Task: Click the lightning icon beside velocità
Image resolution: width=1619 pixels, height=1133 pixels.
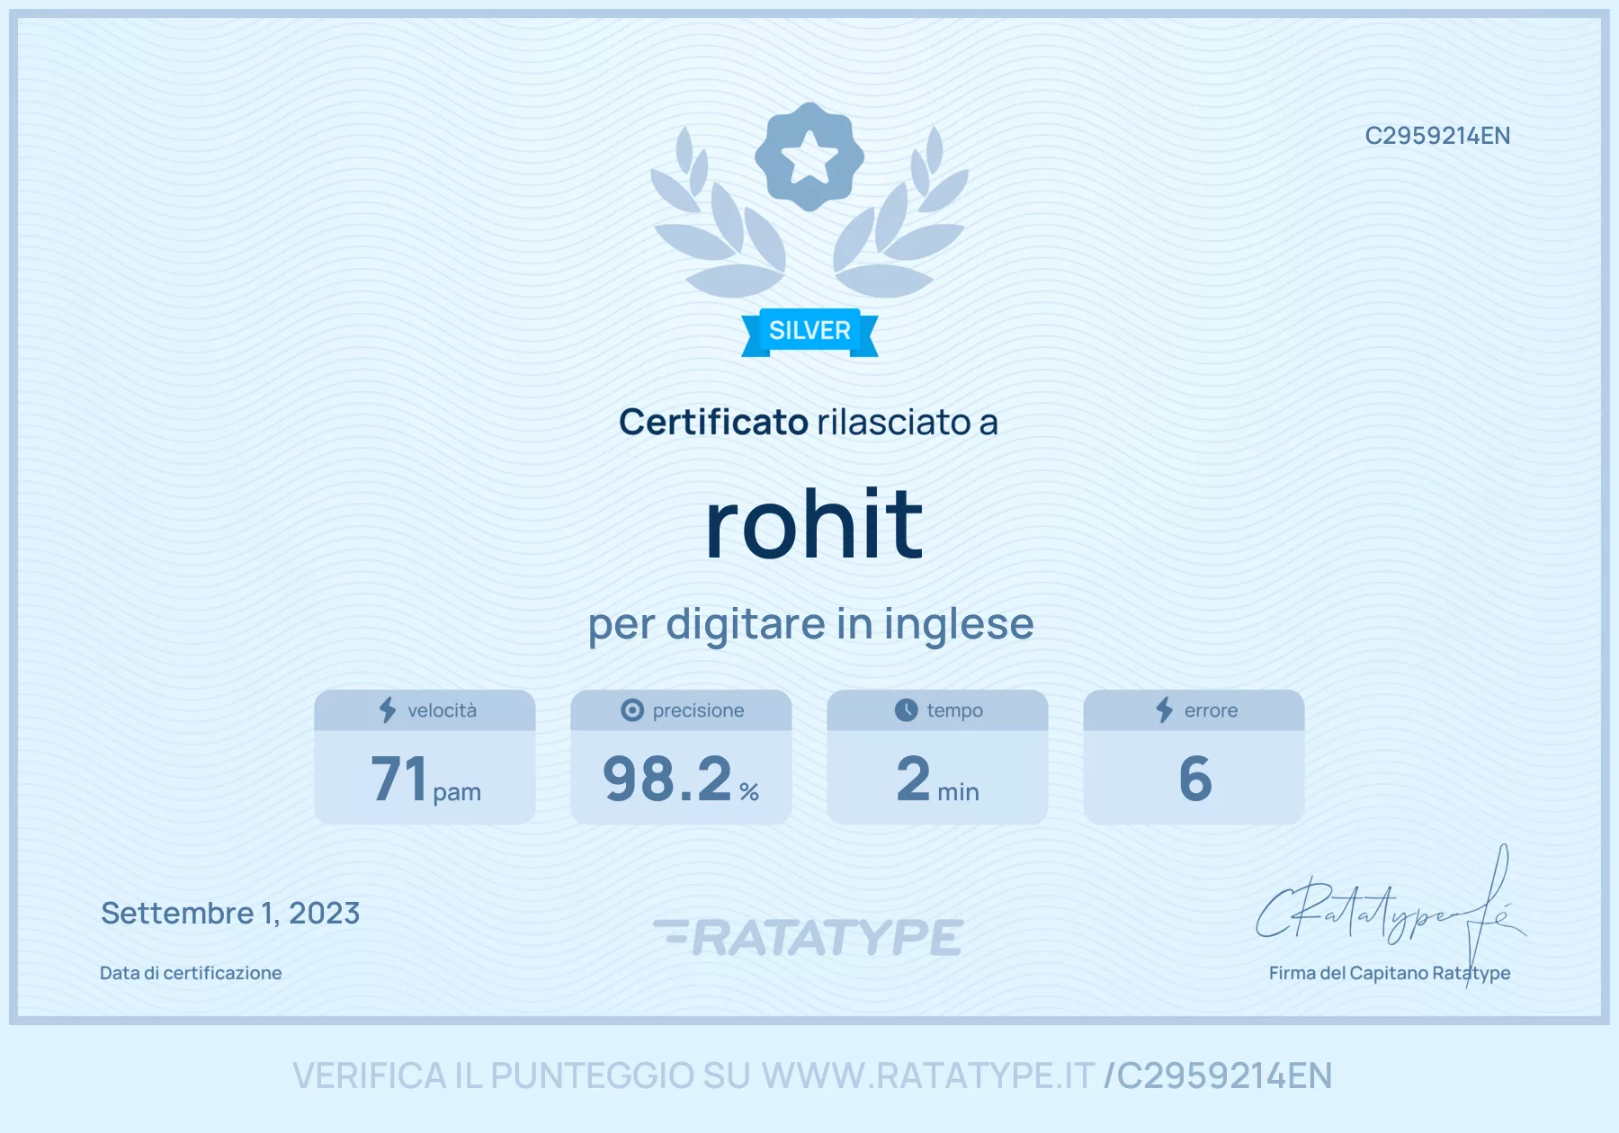Action: pyautogui.click(x=388, y=710)
